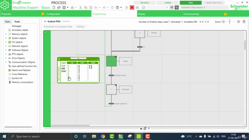
Task: Select the MIXER action box
Action: (x=125, y=61)
